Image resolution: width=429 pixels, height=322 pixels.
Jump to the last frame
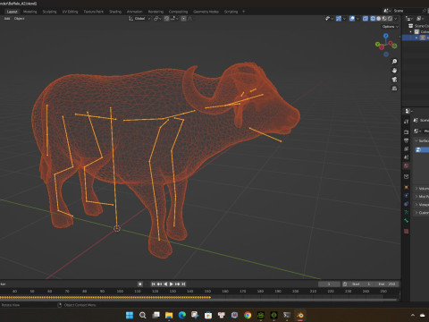183,284
